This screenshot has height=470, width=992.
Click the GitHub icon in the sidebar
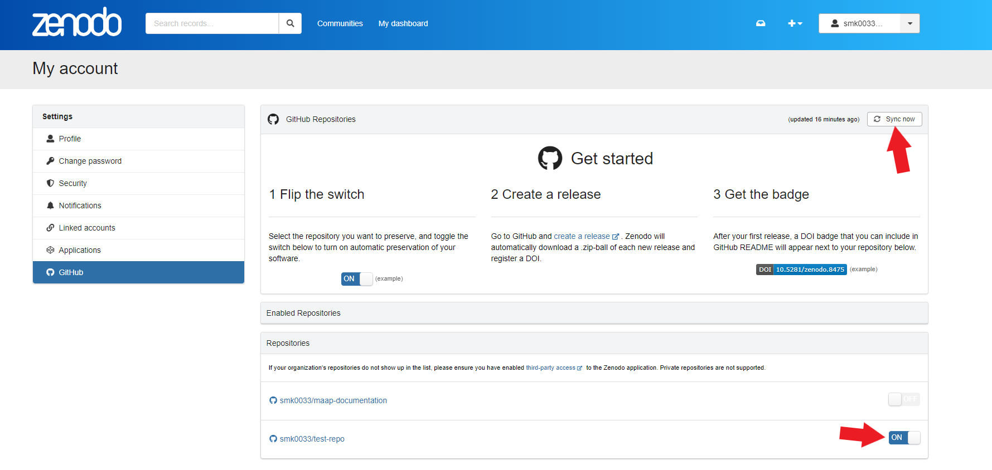pos(50,272)
